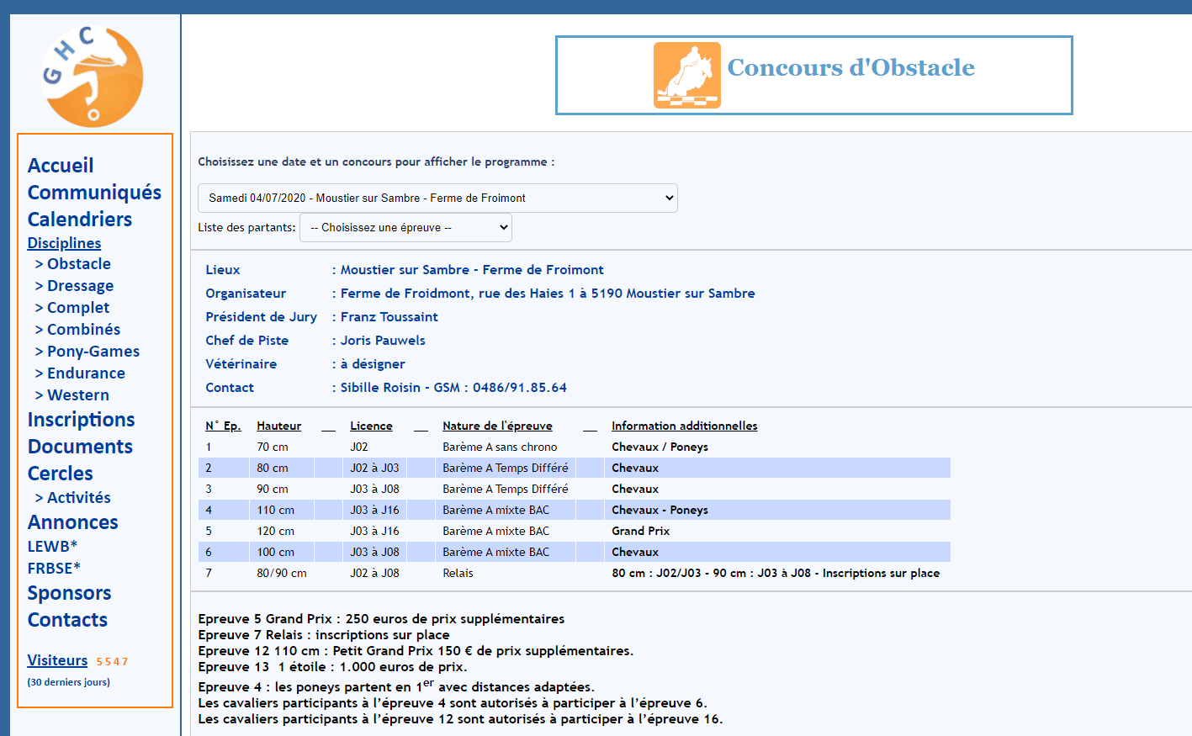1192x736 pixels.
Task: Click the 'Joris Pauwels' course designer name
Action: click(383, 341)
